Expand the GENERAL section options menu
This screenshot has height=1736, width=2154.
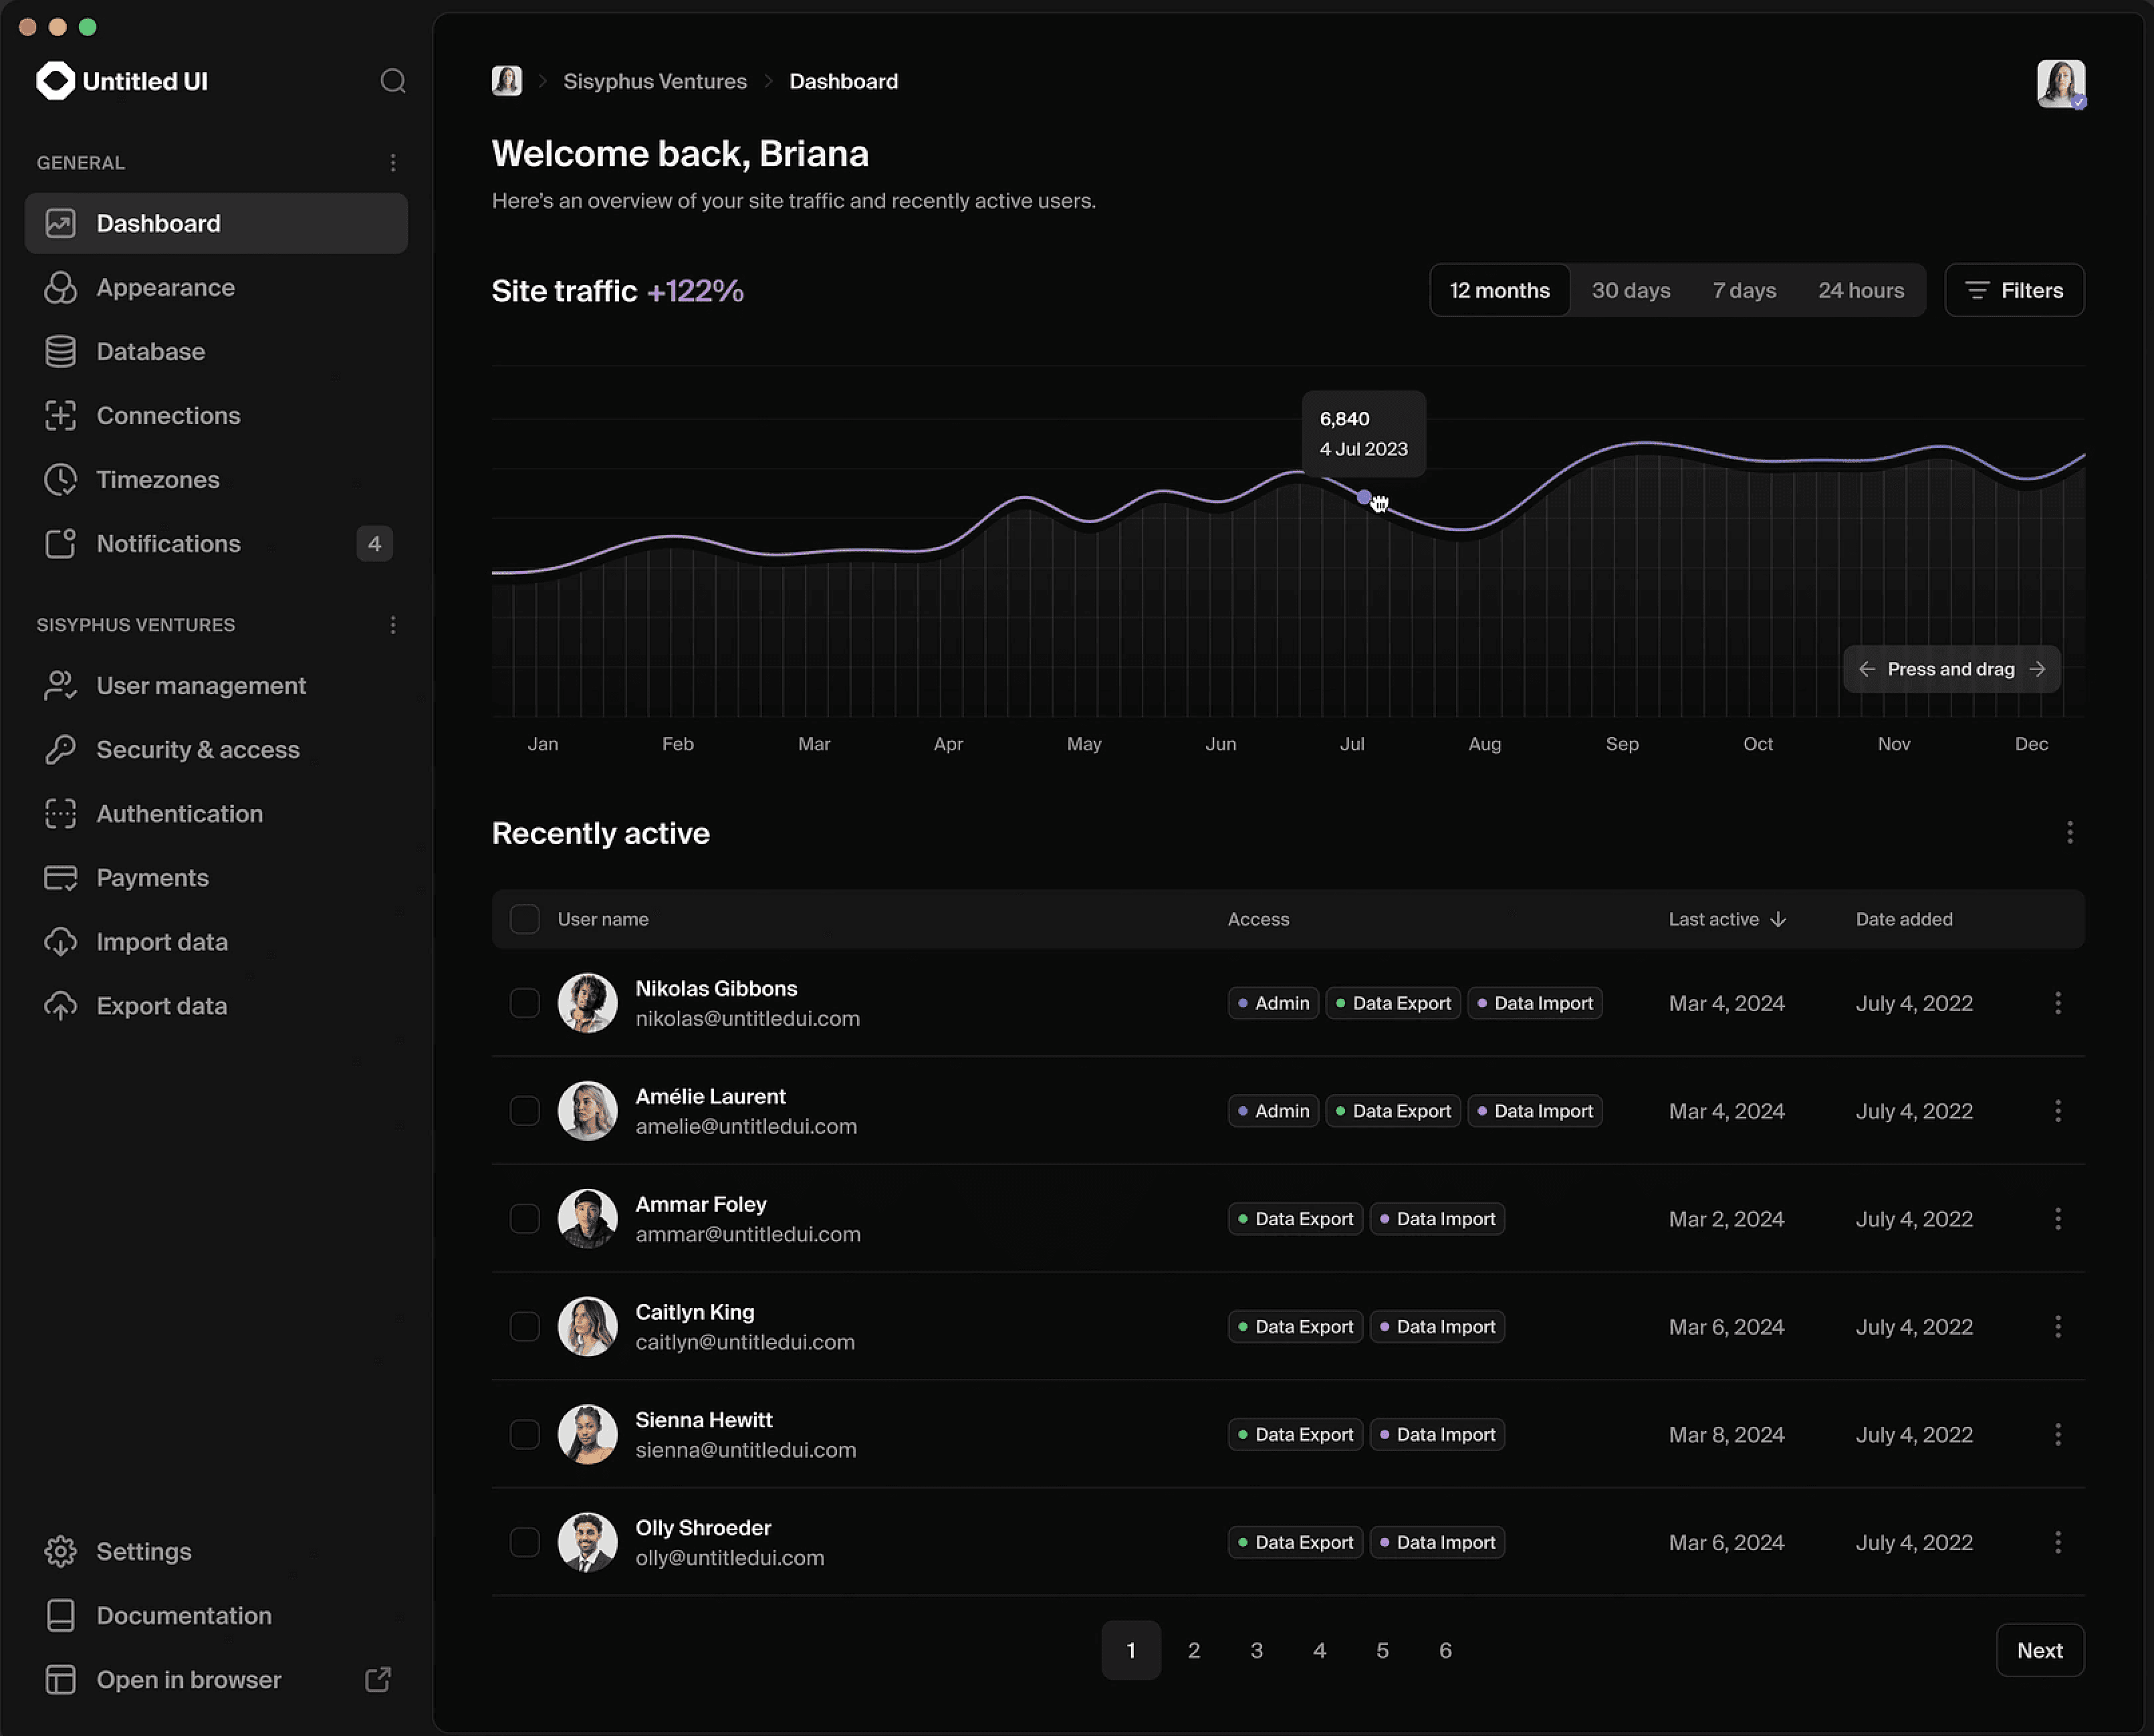(x=393, y=162)
